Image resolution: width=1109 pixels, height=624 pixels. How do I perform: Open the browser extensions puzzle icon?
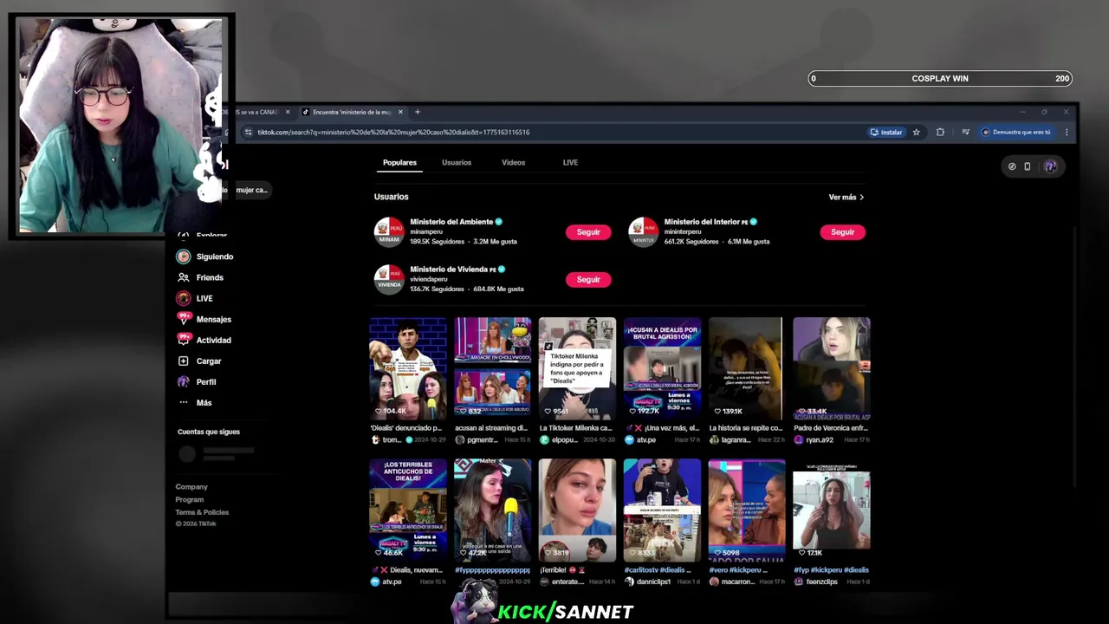pyautogui.click(x=940, y=133)
